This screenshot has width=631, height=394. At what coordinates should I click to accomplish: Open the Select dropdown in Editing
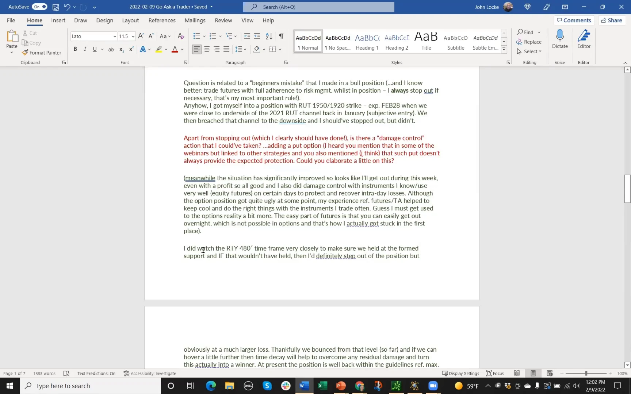coord(529,51)
